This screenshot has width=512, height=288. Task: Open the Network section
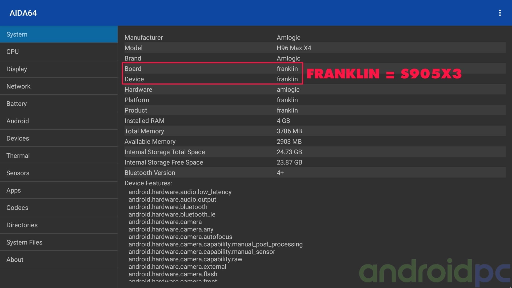pyautogui.click(x=59, y=86)
